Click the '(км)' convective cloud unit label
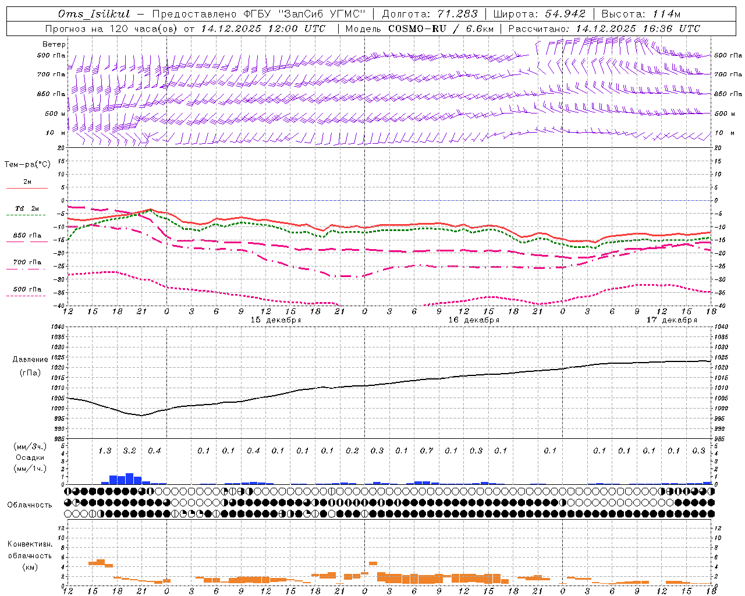Viewport: 745px width, 596px height. (30, 567)
